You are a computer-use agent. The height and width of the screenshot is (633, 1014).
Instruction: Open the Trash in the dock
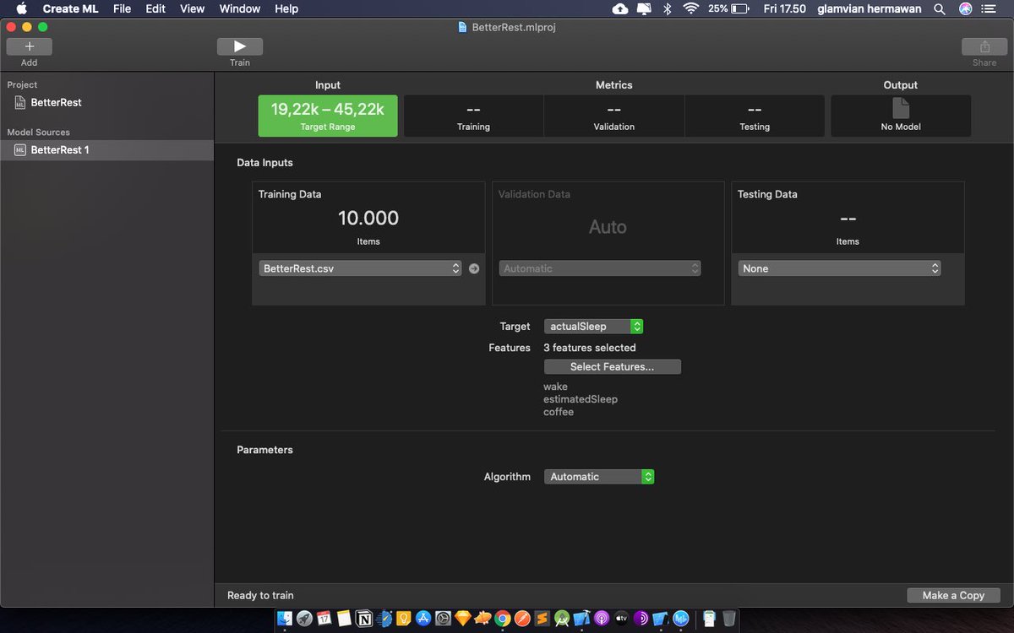click(729, 619)
